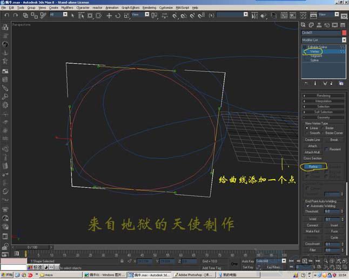Click the Break button
This screenshot has width=349, height=279.
(334, 140)
